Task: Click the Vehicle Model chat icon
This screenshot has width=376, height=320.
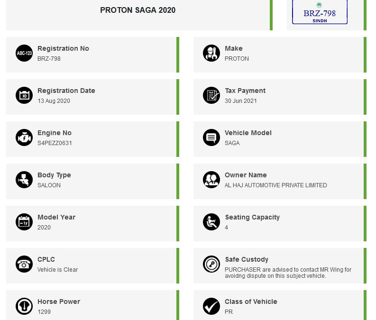Action: click(211, 137)
